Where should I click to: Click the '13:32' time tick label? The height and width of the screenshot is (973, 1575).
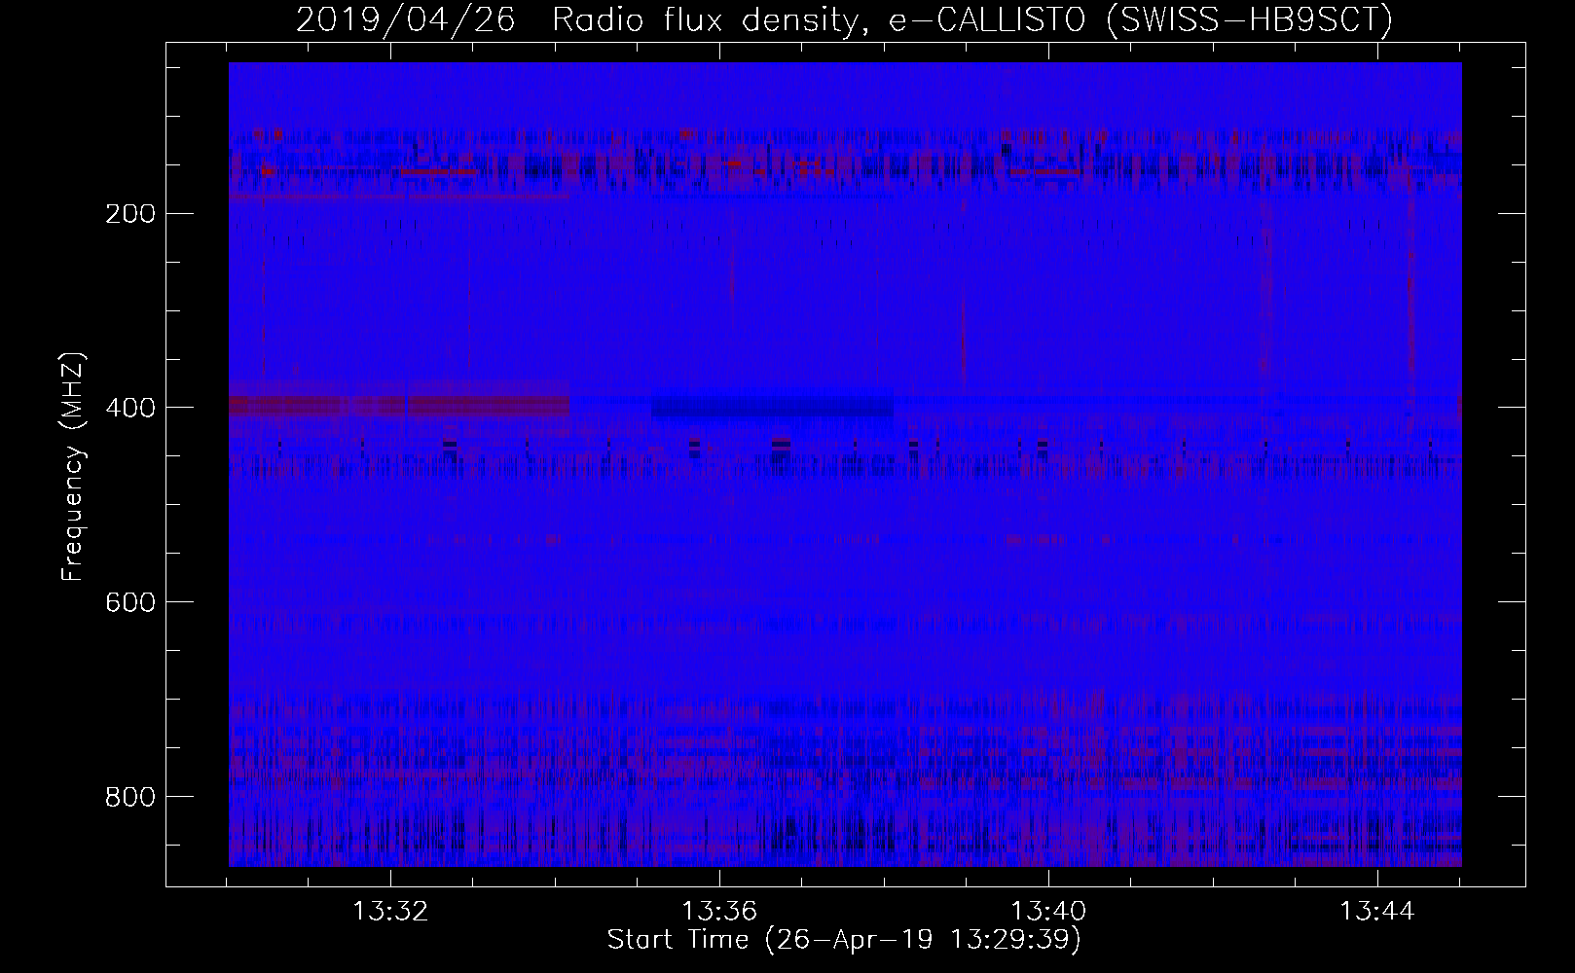[390, 912]
